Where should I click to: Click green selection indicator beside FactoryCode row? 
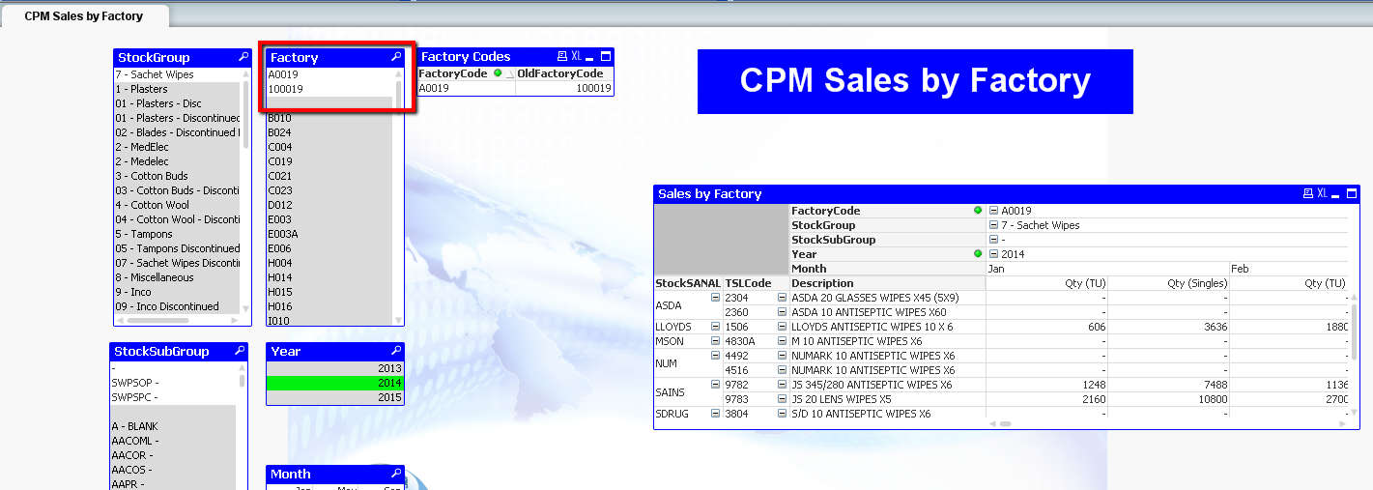click(978, 211)
